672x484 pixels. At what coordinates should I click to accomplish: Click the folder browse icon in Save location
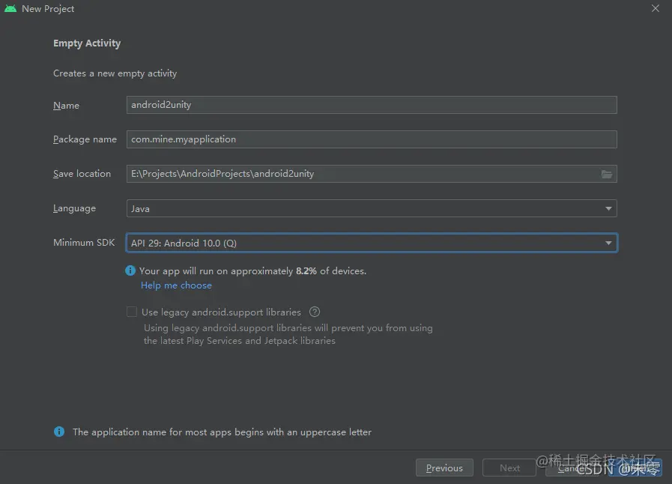(606, 174)
